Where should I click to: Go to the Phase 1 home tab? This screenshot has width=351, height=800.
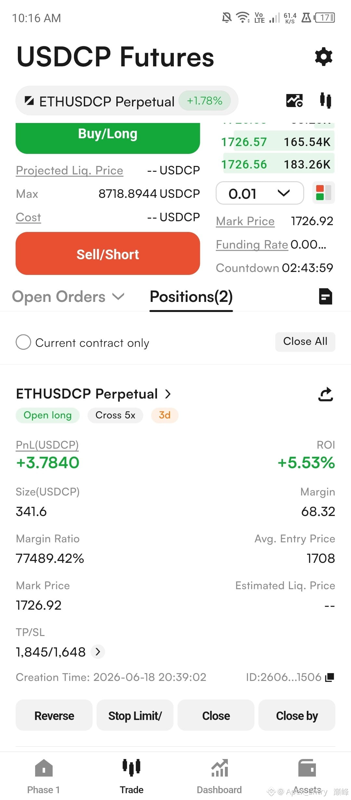(x=44, y=776)
